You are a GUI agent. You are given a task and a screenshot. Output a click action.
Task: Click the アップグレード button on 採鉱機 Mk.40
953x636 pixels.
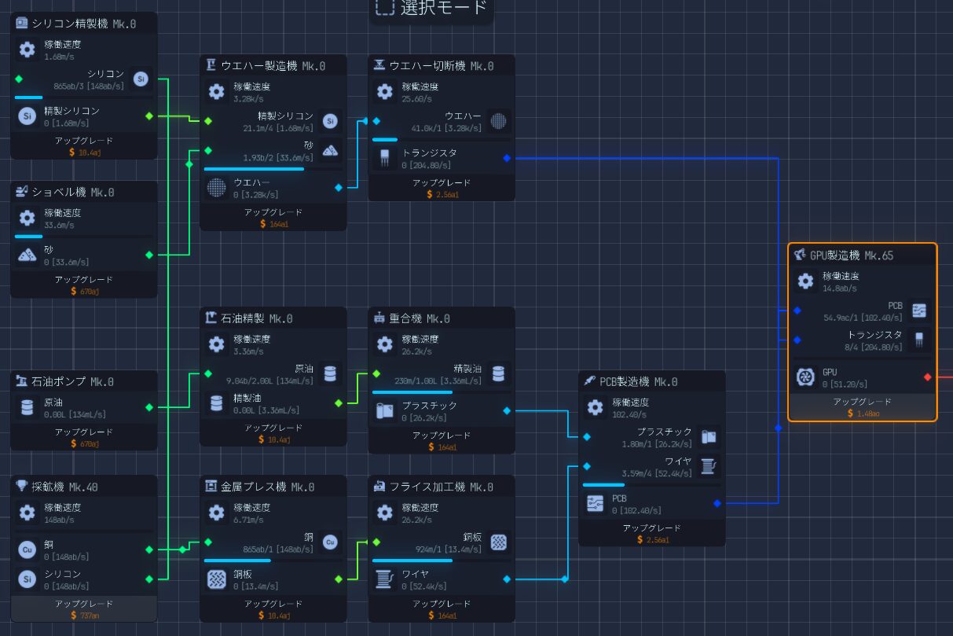click(x=83, y=610)
